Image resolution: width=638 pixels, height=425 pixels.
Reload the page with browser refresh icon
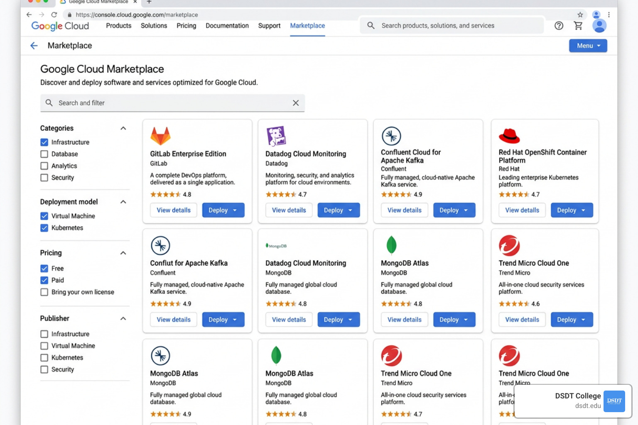54,15
